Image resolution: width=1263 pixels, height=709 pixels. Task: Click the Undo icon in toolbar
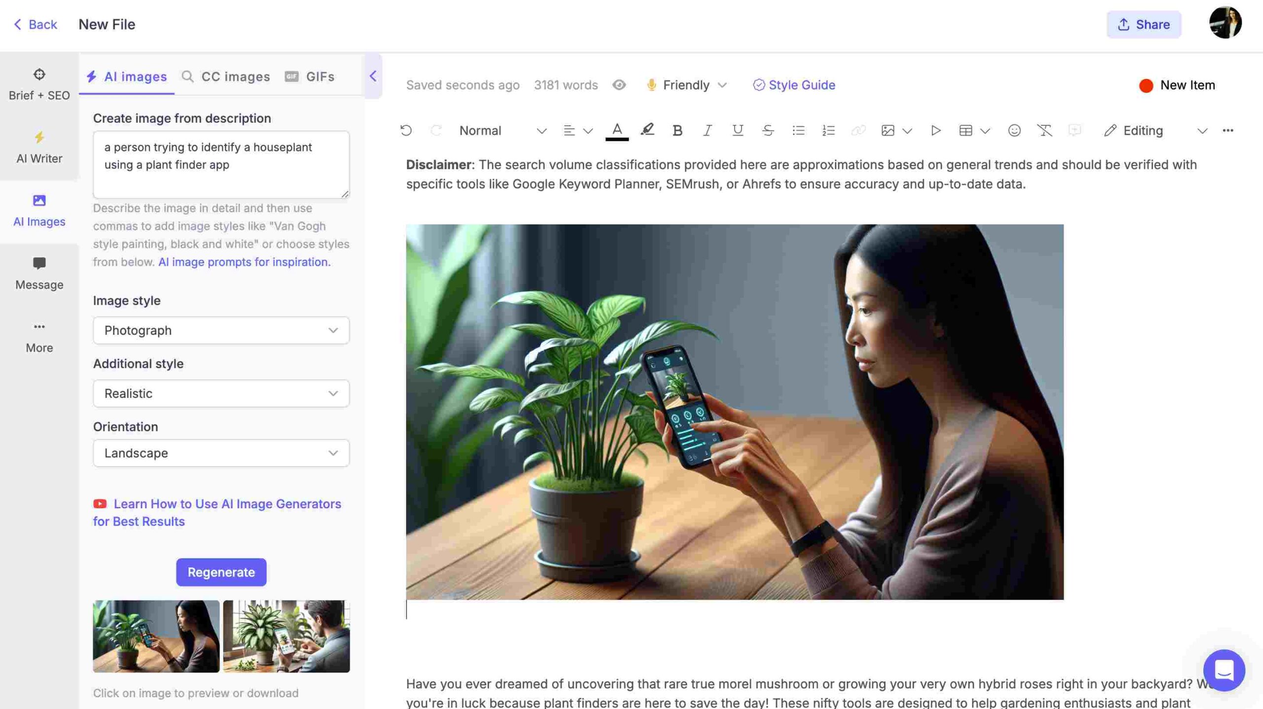(405, 130)
